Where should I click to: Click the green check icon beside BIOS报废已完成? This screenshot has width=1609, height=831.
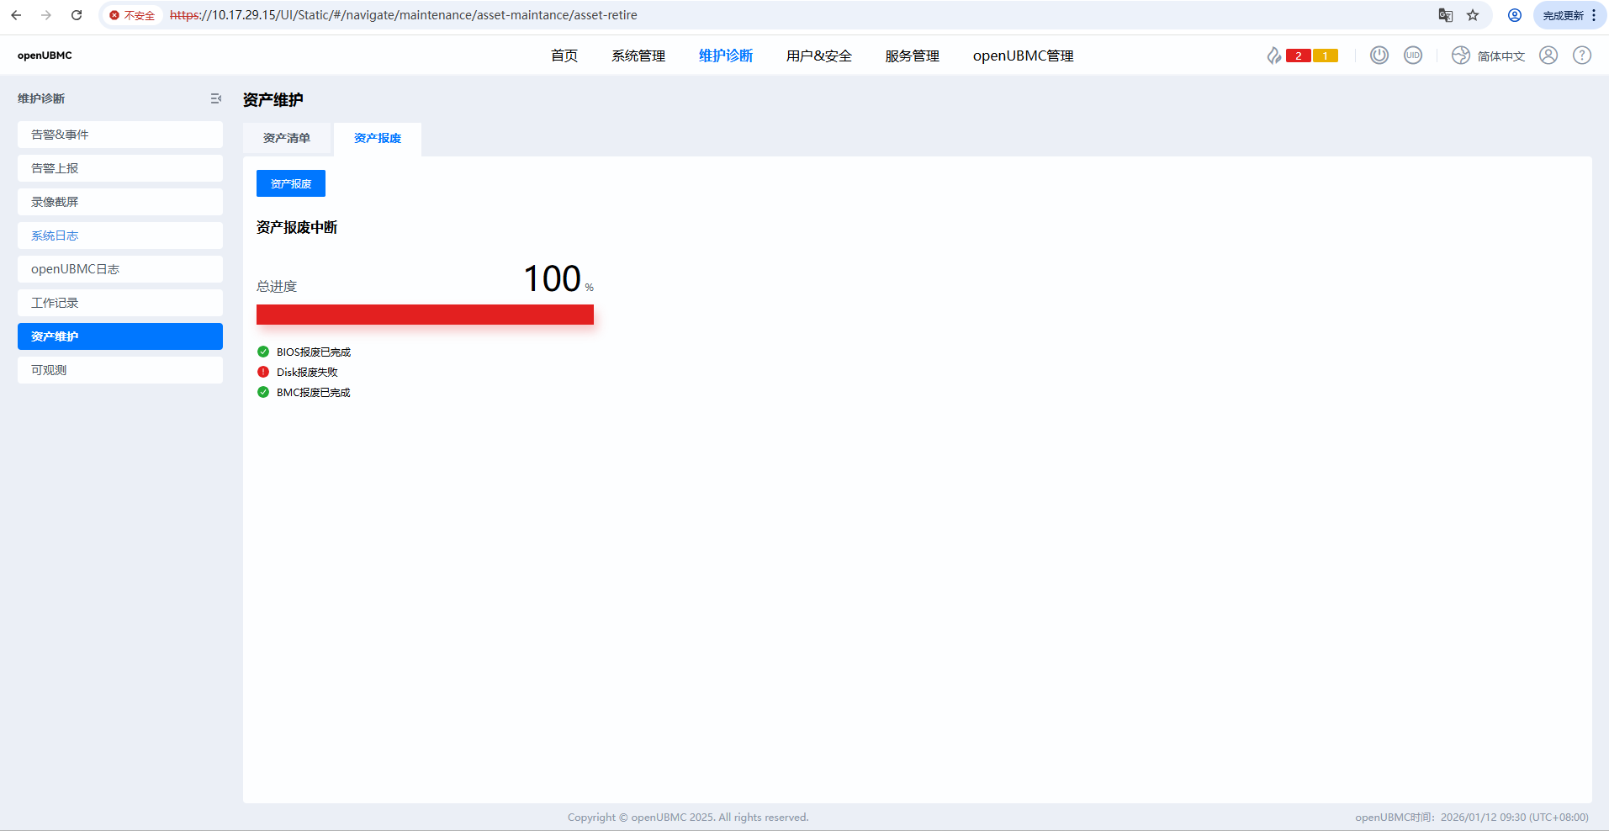pos(262,352)
